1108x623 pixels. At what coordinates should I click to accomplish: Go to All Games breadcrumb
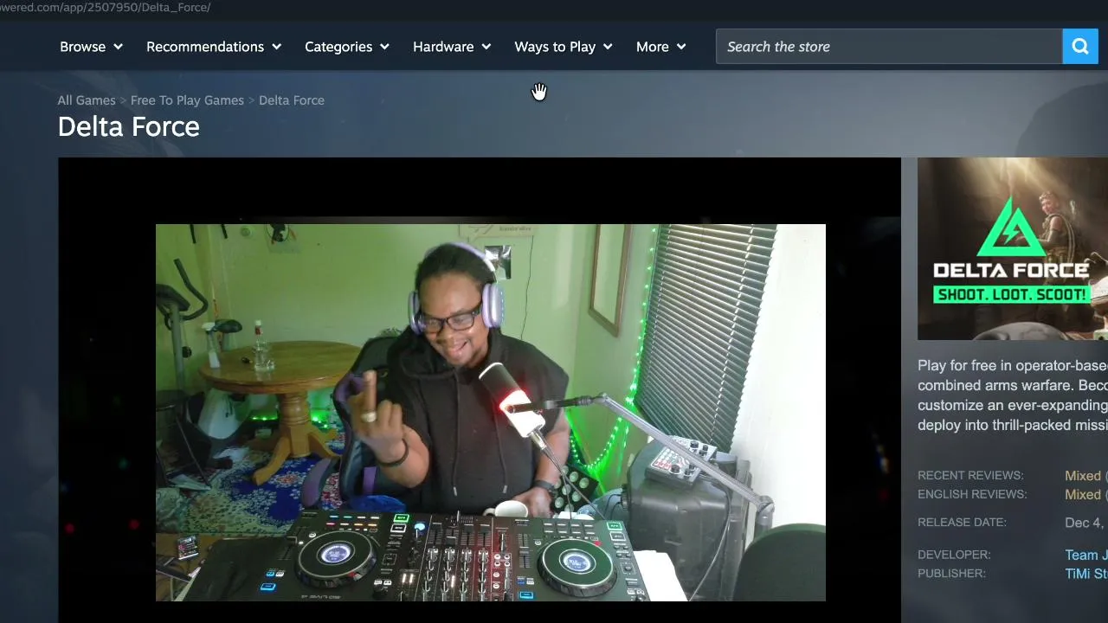coord(87,100)
